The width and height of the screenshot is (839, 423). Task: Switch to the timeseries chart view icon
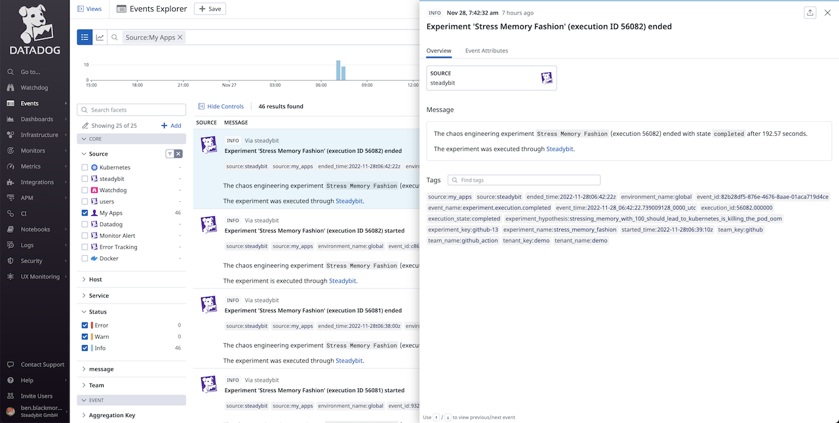[100, 37]
